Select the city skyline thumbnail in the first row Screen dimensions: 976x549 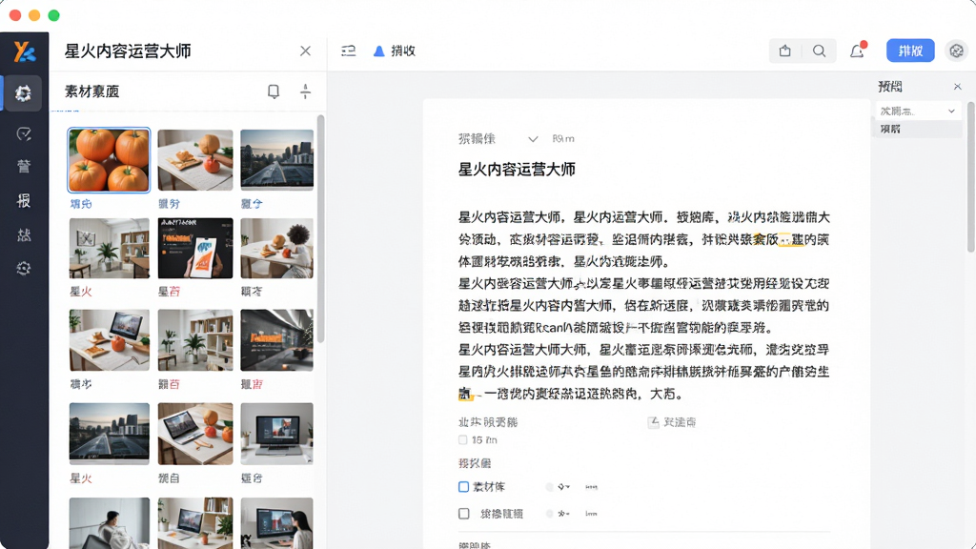point(277,160)
